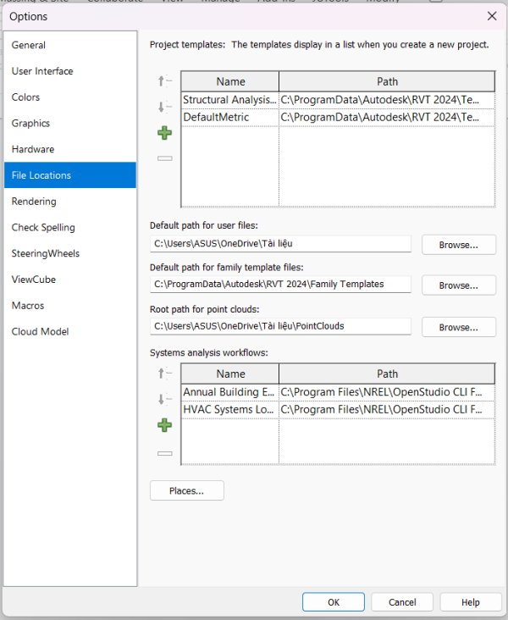
Task: Click the Places... button
Action: [186, 491]
